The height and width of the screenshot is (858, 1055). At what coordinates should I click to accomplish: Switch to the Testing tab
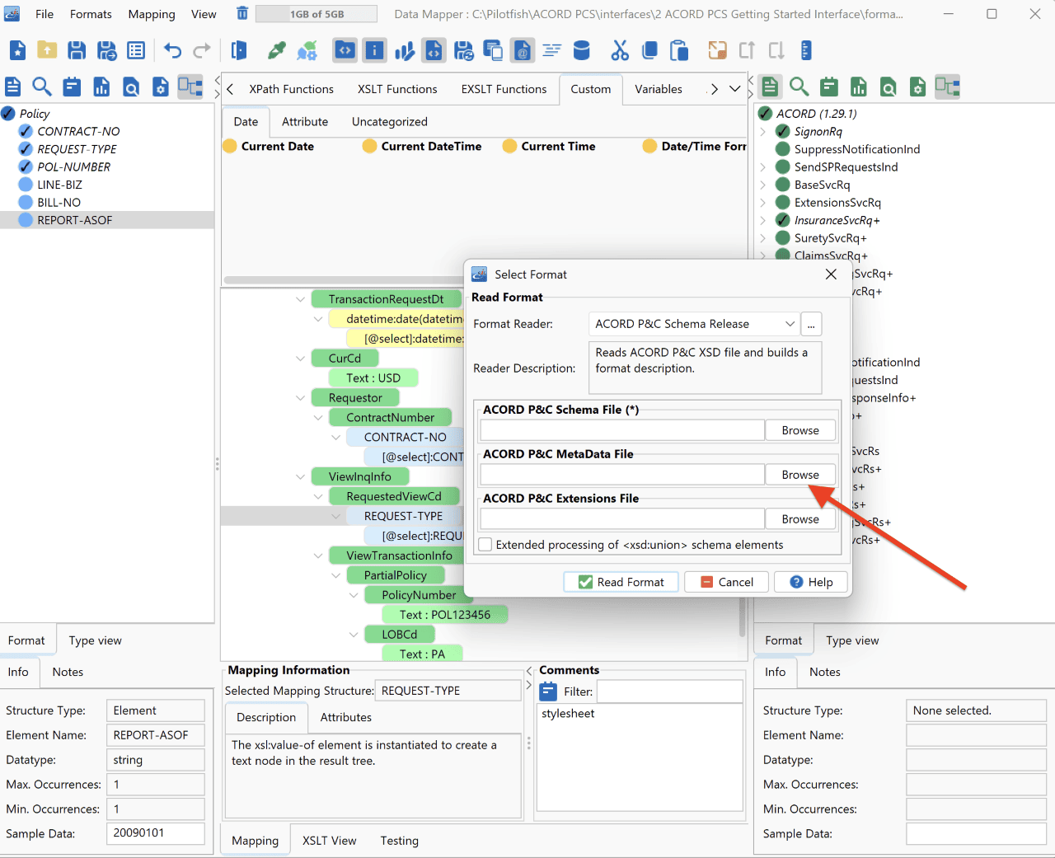(400, 841)
